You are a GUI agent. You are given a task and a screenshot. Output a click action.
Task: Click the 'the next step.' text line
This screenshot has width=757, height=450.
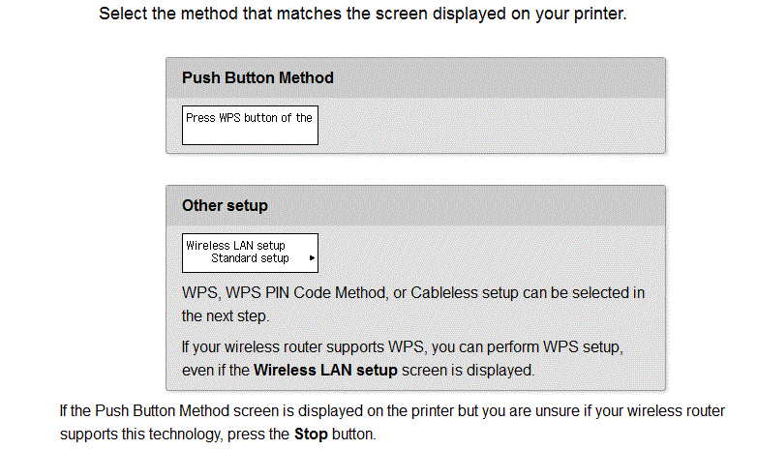tap(226, 315)
